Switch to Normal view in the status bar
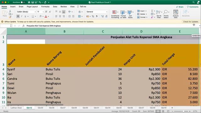Screen dimensions: 201x113 pos(158,111)
